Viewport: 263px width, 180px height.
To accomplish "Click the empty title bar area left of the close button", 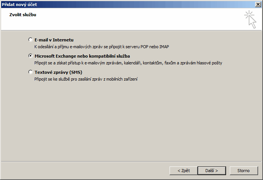I will pos(151,4).
